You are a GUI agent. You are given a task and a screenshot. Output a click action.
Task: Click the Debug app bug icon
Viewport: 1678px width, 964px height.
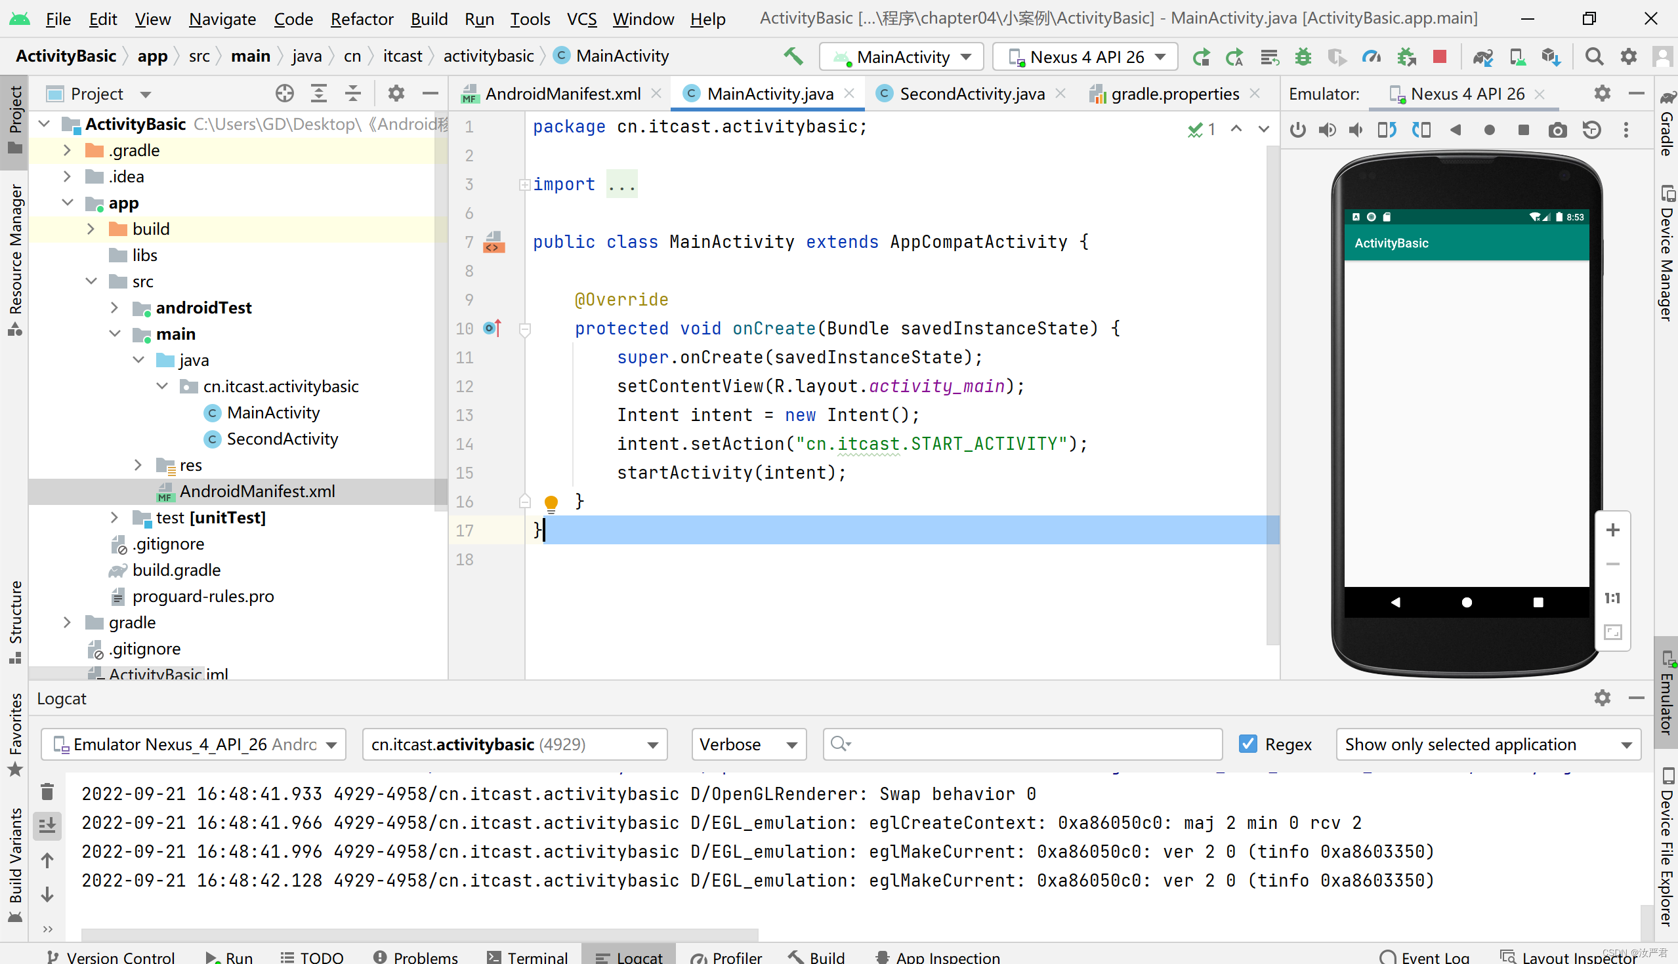[x=1303, y=57]
